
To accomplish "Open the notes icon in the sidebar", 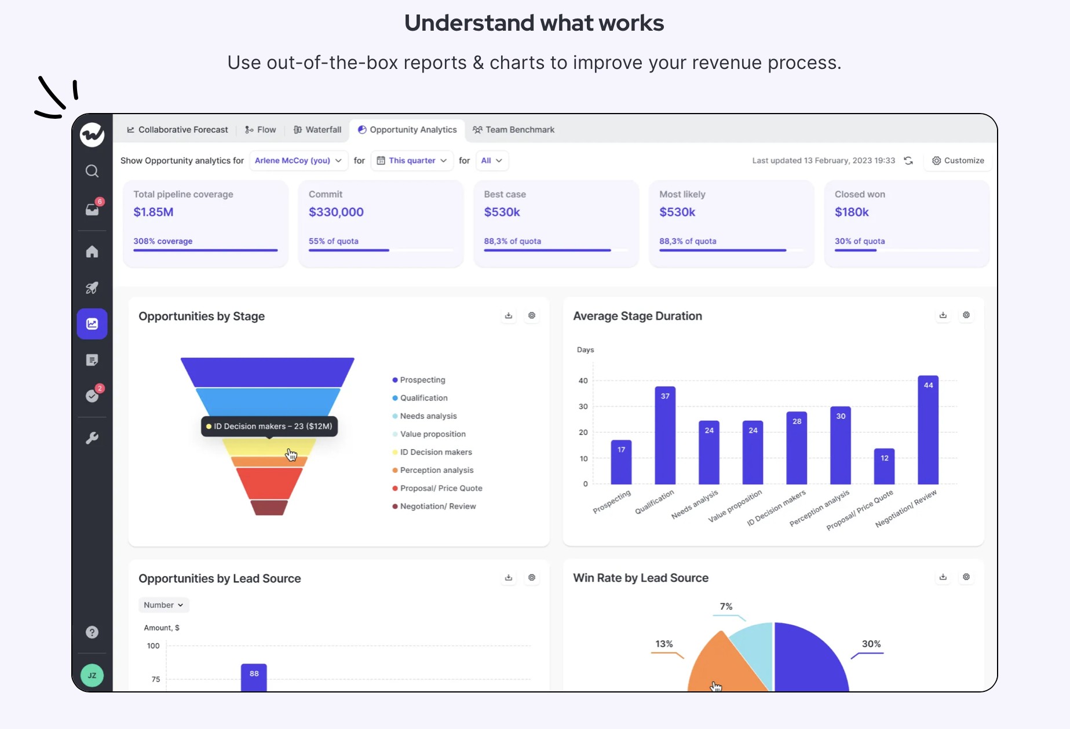I will click(x=92, y=360).
